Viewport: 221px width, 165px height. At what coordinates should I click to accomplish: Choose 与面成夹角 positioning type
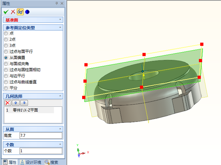(16, 64)
